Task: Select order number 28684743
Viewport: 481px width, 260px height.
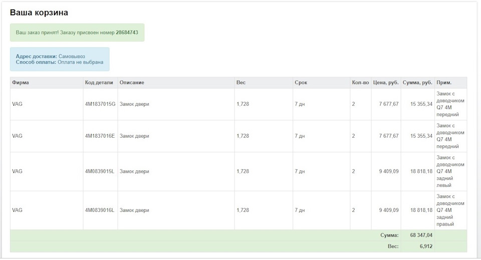Action: pos(127,33)
